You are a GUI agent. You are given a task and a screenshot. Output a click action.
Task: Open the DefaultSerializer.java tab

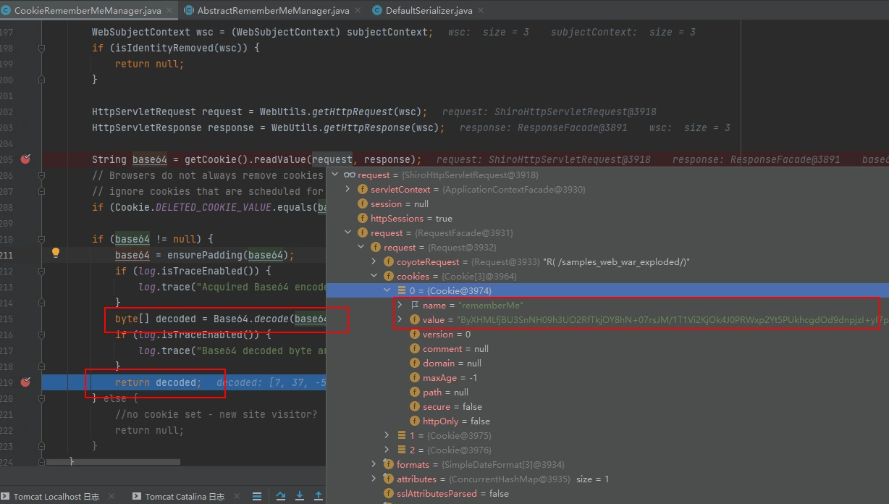(x=428, y=10)
